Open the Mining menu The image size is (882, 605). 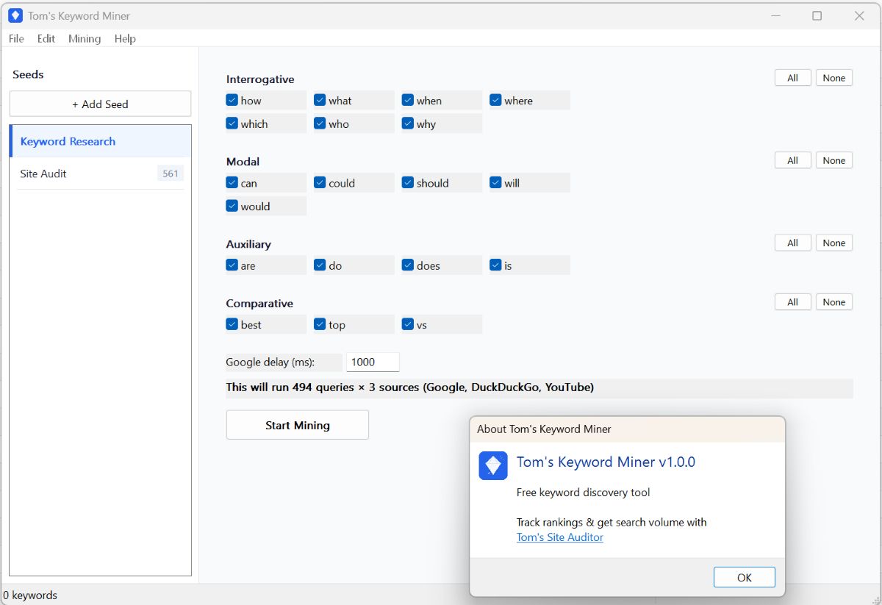click(84, 38)
